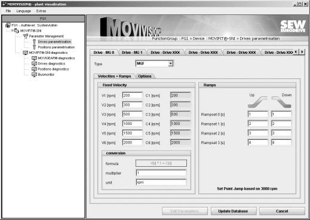Click the MOVIGEAR diagnostics monitor icon

34,58
